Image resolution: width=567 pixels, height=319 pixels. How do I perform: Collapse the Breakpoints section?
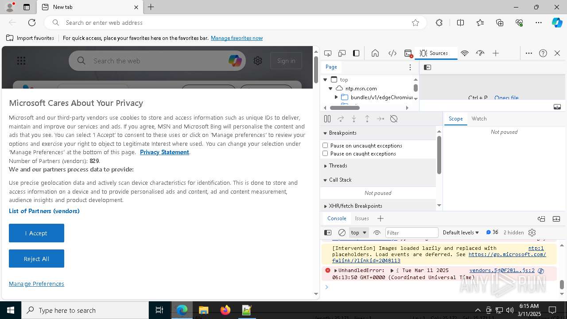[378, 133]
